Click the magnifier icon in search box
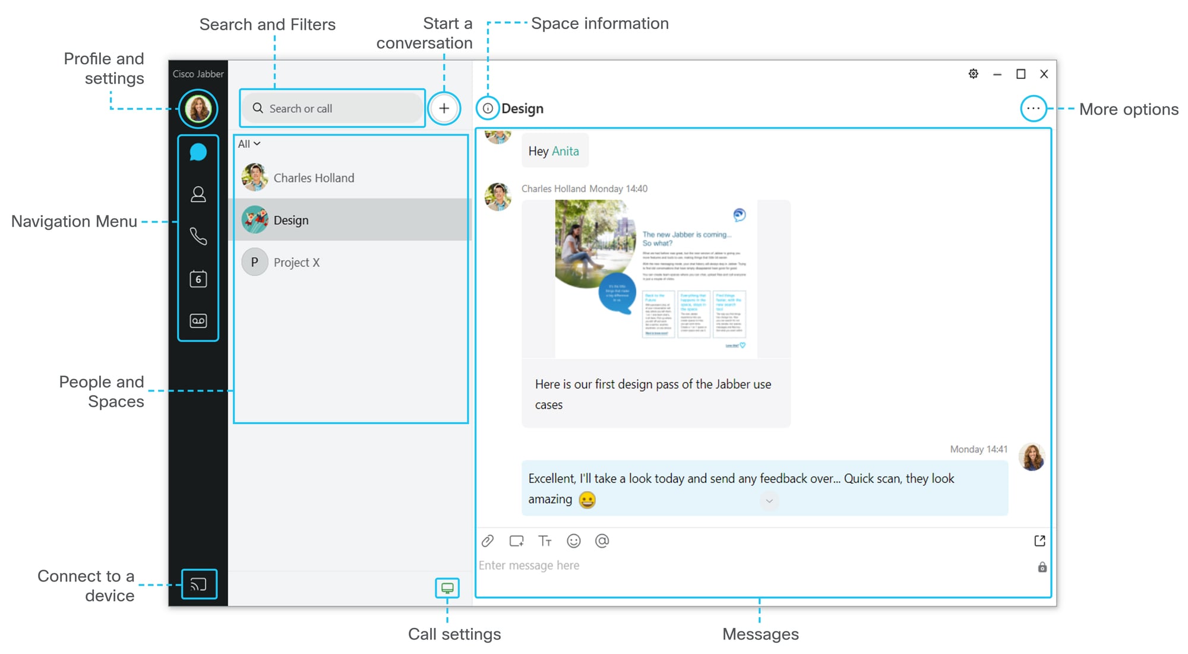The width and height of the screenshot is (1188, 654). (x=258, y=108)
